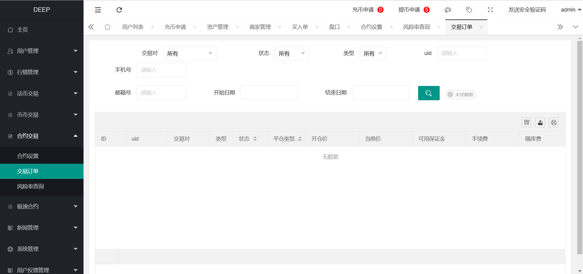Open the theme palette settings

(x=448, y=10)
